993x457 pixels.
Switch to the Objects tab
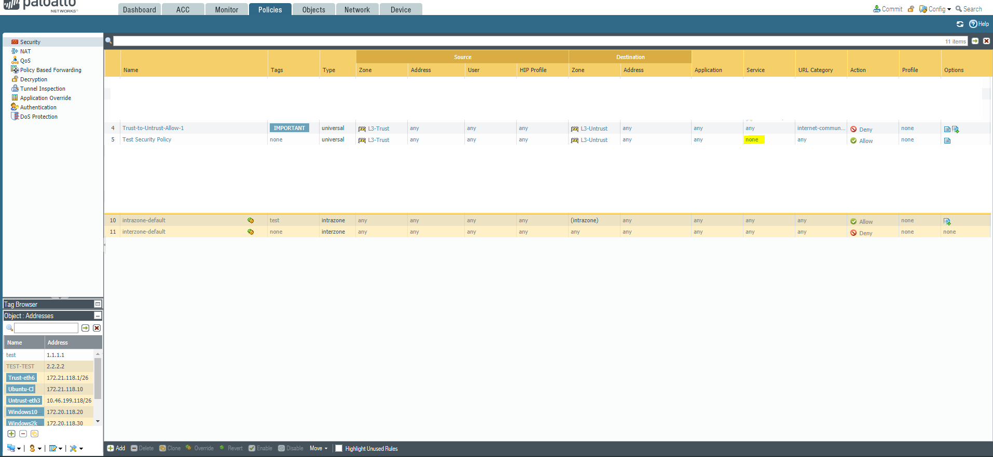pyautogui.click(x=313, y=10)
